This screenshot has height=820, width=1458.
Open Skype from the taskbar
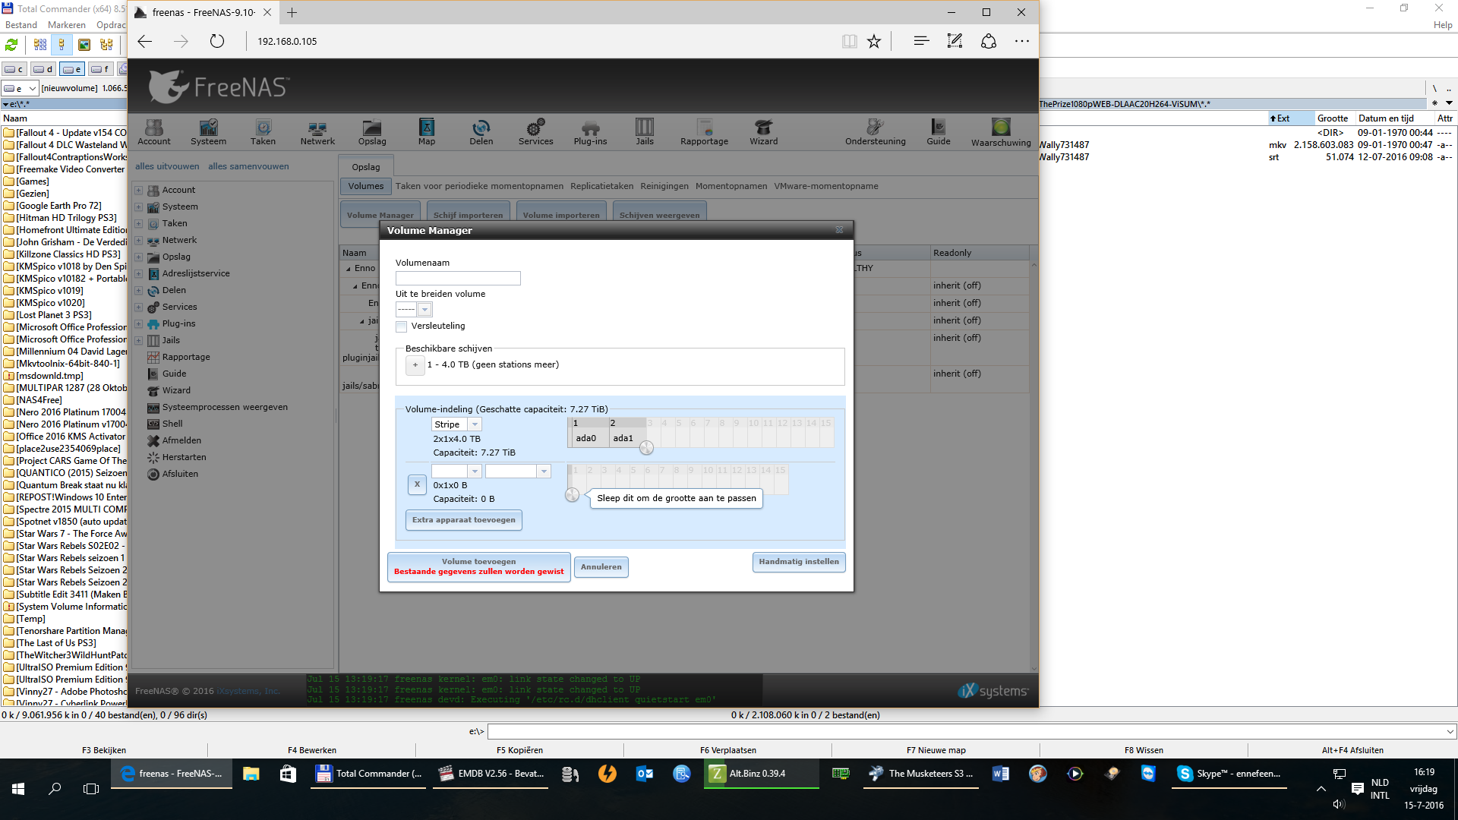click(1229, 774)
